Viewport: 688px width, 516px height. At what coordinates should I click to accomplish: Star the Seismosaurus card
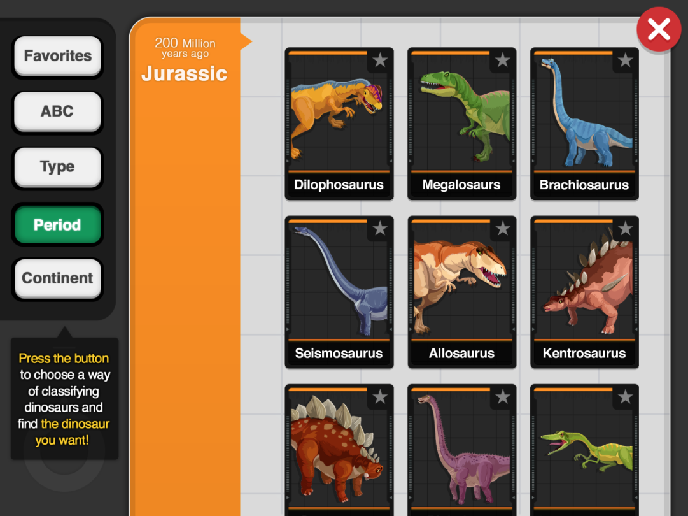pyautogui.click(x=380, y=228)
